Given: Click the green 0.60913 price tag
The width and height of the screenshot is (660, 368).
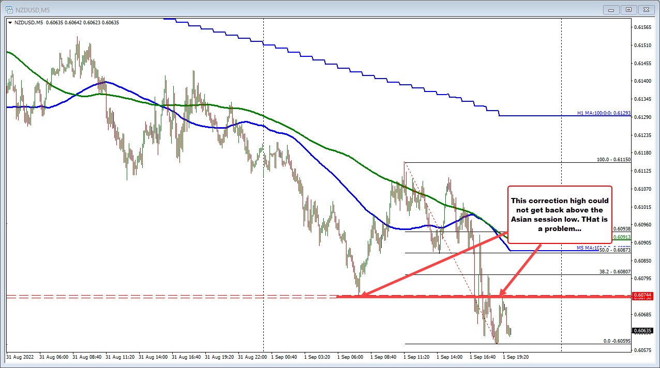Looking at the screenshot, I should pyautogui.click(x=621, y=237).
